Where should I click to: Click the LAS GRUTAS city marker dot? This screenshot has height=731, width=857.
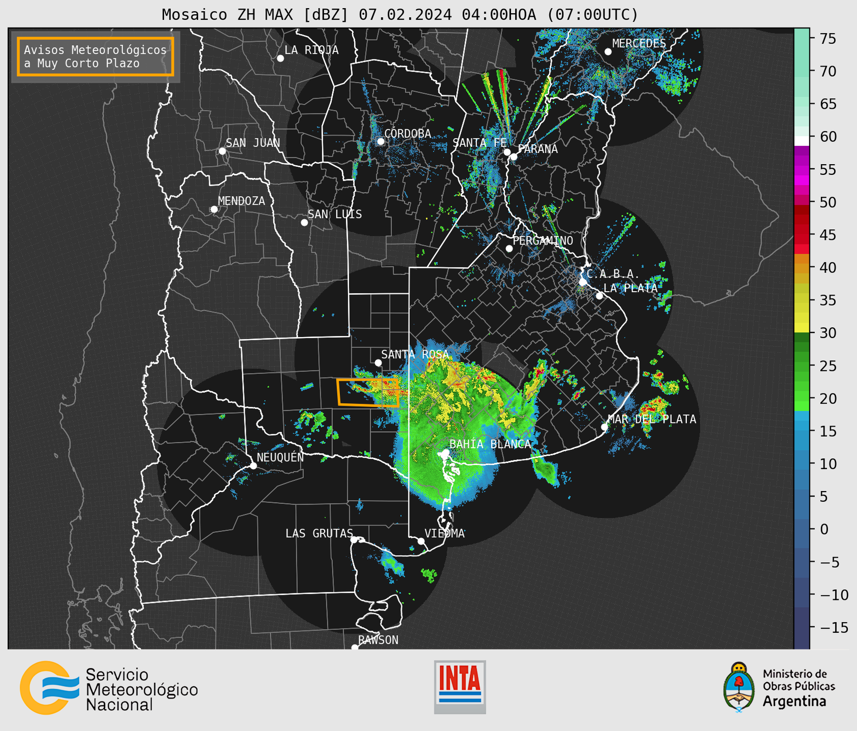[354, 540]
